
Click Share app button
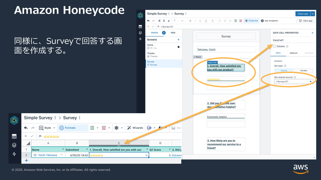[303, 14]
